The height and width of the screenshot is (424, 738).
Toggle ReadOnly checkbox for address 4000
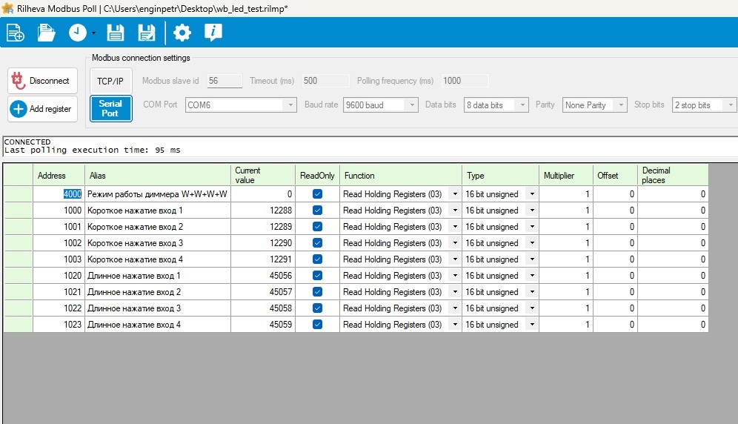click(x=317, y=194)
